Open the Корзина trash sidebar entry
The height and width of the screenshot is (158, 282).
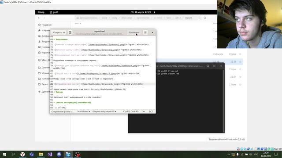pyautogui.click(x=44, y=53)
